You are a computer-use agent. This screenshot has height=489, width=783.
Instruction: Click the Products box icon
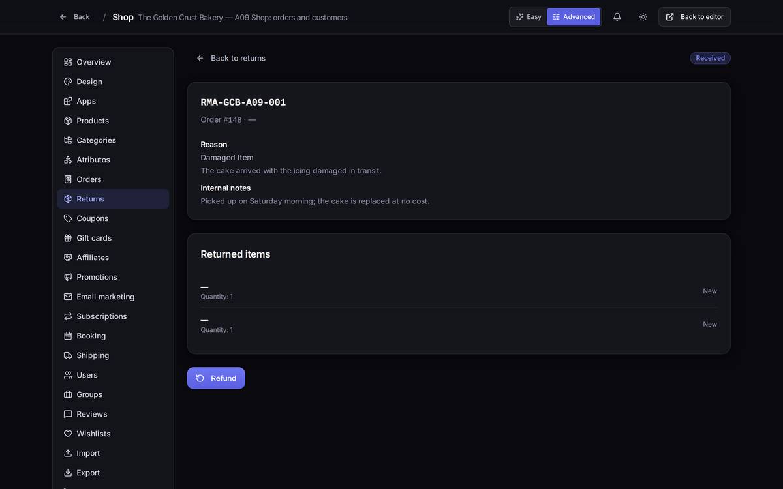68,121
